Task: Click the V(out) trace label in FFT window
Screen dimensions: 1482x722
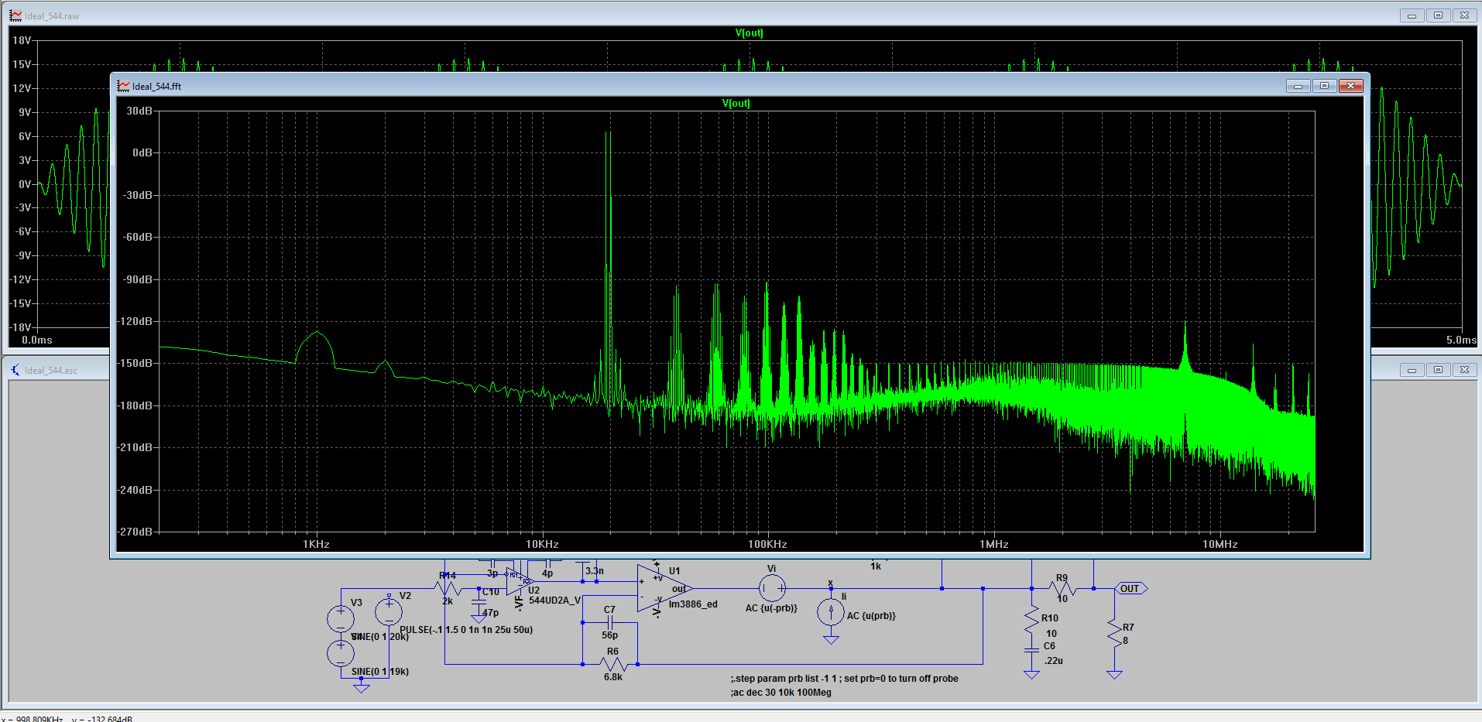Action: pyautogui.click(x=736, y=103)
